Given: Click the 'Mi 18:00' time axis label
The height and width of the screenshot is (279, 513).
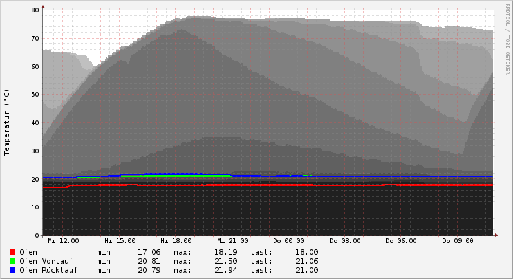Looking at the screenshot, I should coord(176,241).
